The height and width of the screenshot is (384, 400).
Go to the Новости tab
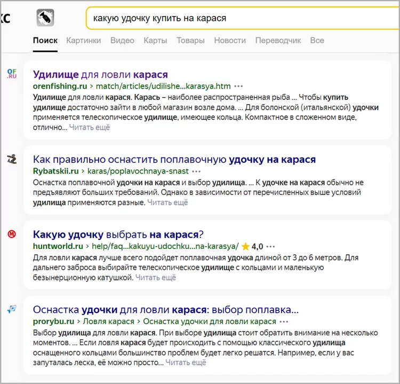[230, 41]
